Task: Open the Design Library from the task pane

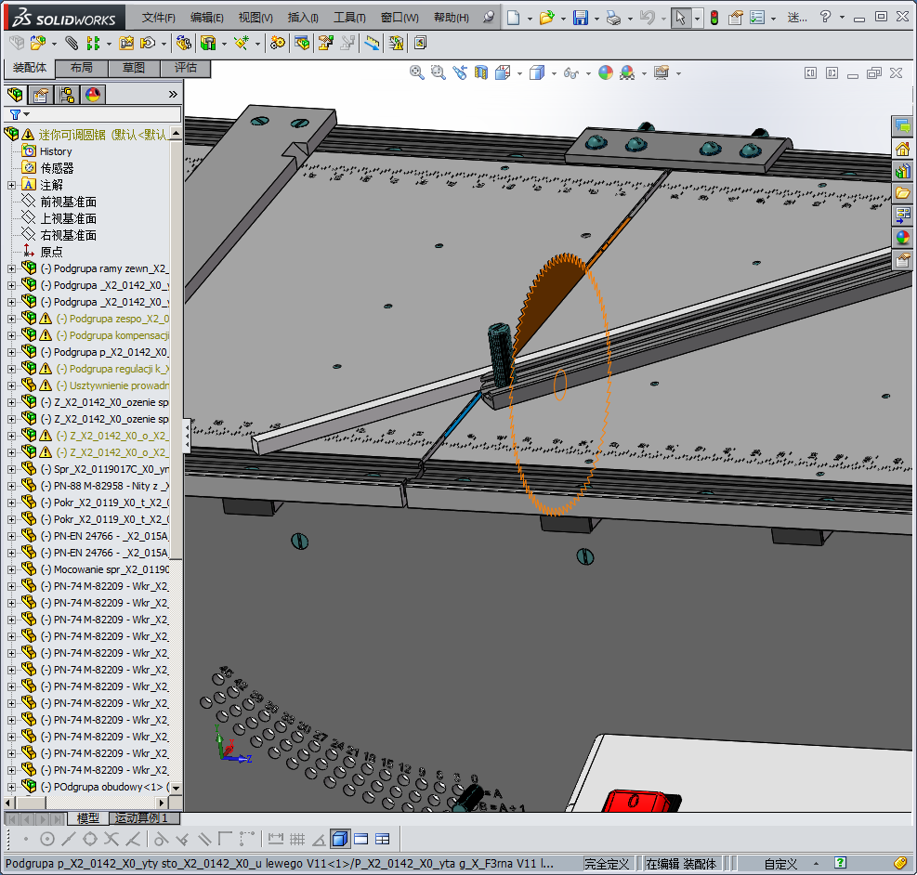Action: click(x=902, y=172)
